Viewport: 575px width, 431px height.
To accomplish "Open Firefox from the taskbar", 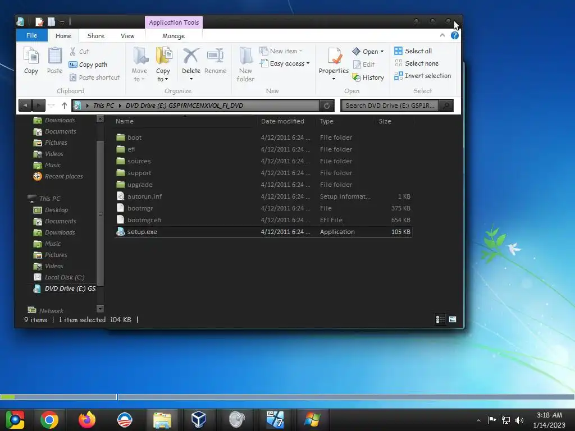I will pos(87,420).
